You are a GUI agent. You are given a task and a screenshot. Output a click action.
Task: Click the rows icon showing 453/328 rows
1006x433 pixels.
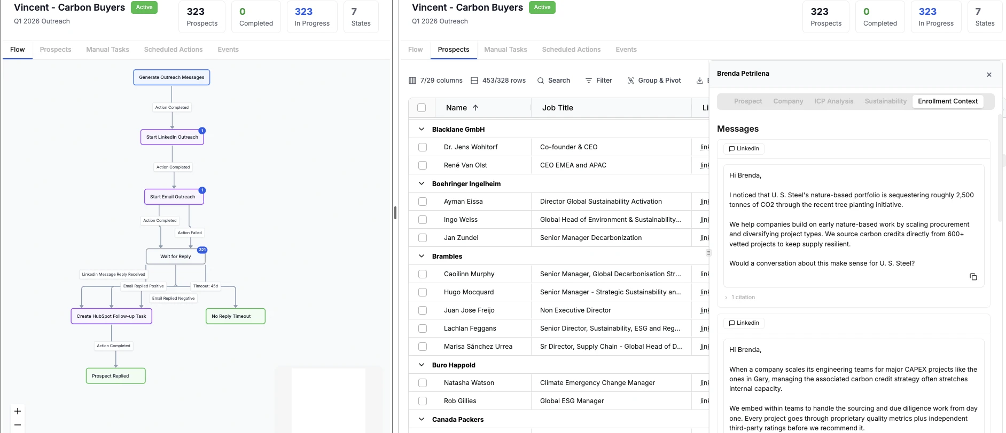pyautogui.click(x=474, y=81)
